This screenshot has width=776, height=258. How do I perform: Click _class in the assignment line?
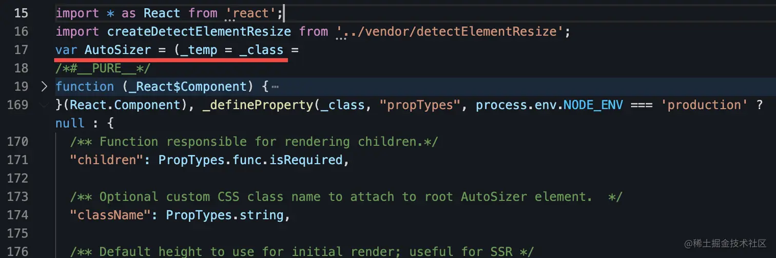click(x=262, y=50)
